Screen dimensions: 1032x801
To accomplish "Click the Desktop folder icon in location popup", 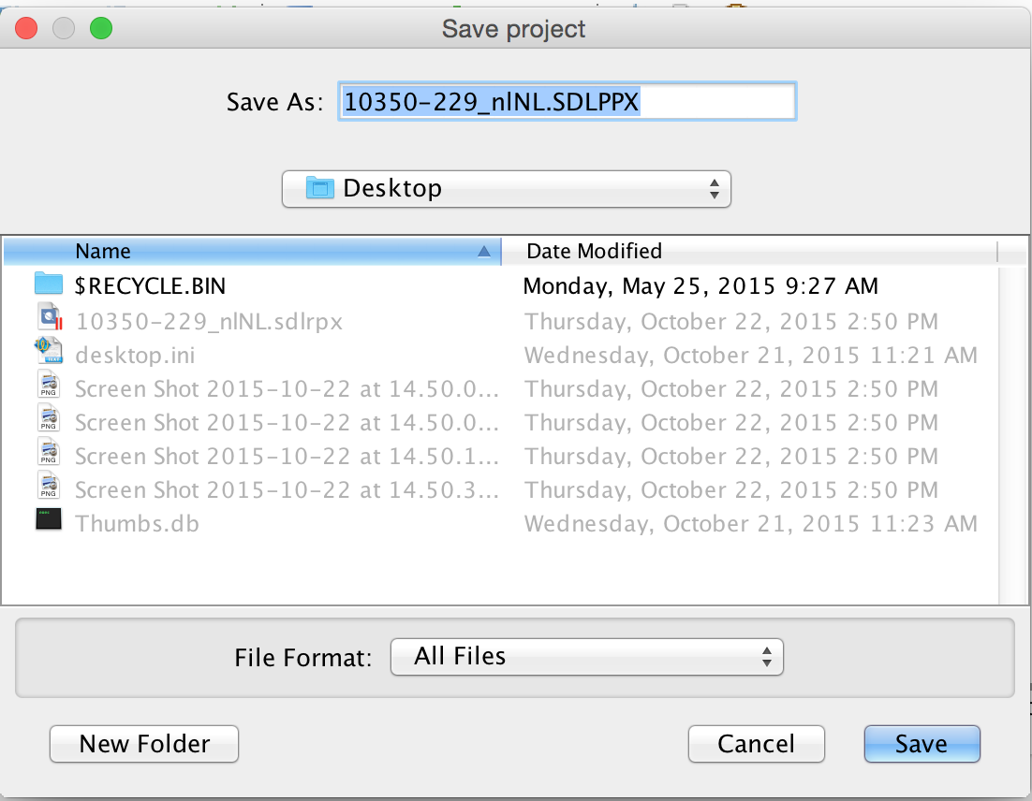I will (321, 188).
